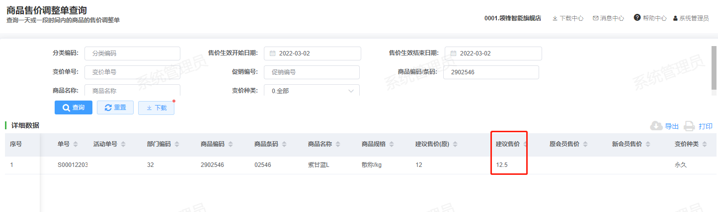Viewport: 718px width, 212px height.
Task: Click the 导出 export link
Action: tap(672, 126)
